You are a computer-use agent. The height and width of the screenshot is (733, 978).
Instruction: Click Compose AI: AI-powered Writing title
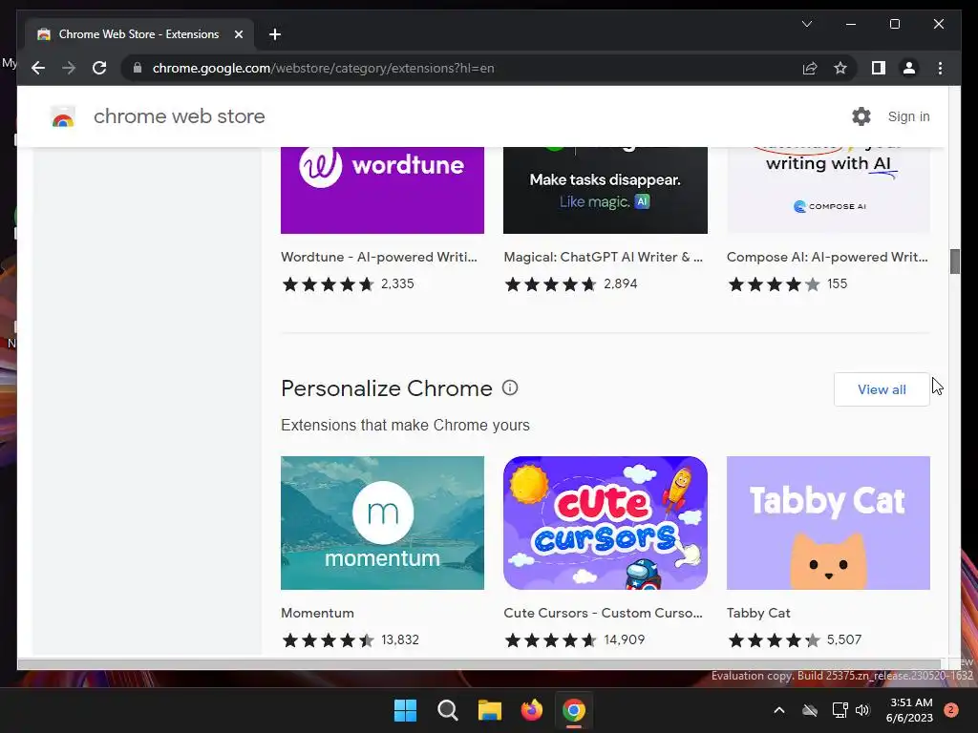[827, 257]
